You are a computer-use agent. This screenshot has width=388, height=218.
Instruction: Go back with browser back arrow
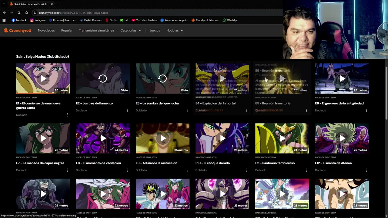(x=4, y=13)
